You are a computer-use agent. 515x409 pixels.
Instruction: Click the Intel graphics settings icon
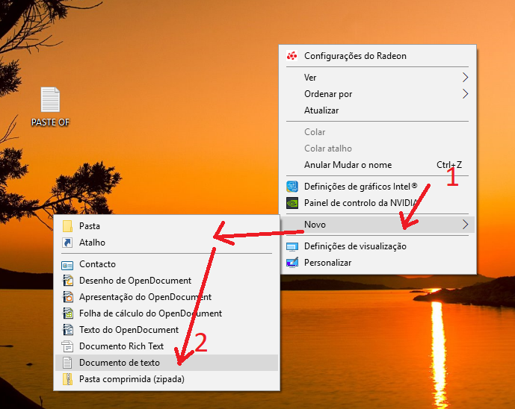(292, 187)
